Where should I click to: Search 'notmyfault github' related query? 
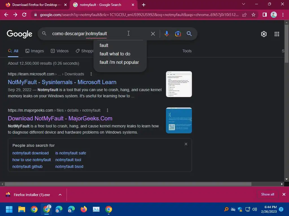click(27, 166)
